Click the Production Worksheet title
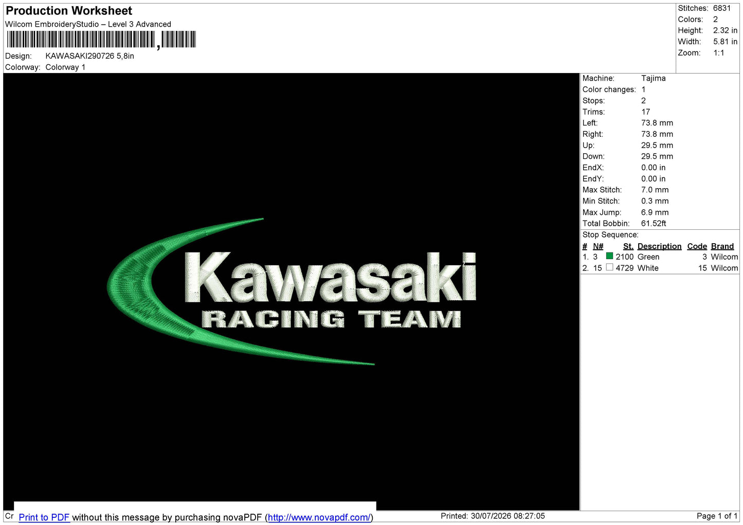The image size is (743, 525). point(69,11)
